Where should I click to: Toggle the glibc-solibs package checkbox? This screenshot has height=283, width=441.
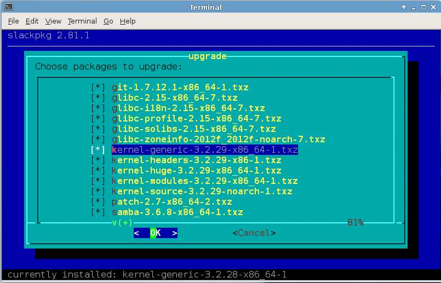(98, 129)
